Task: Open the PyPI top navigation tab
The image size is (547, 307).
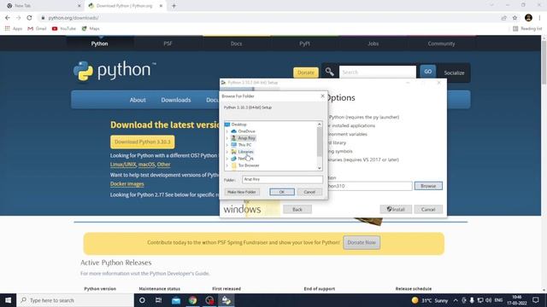Action: pos(304,43)
